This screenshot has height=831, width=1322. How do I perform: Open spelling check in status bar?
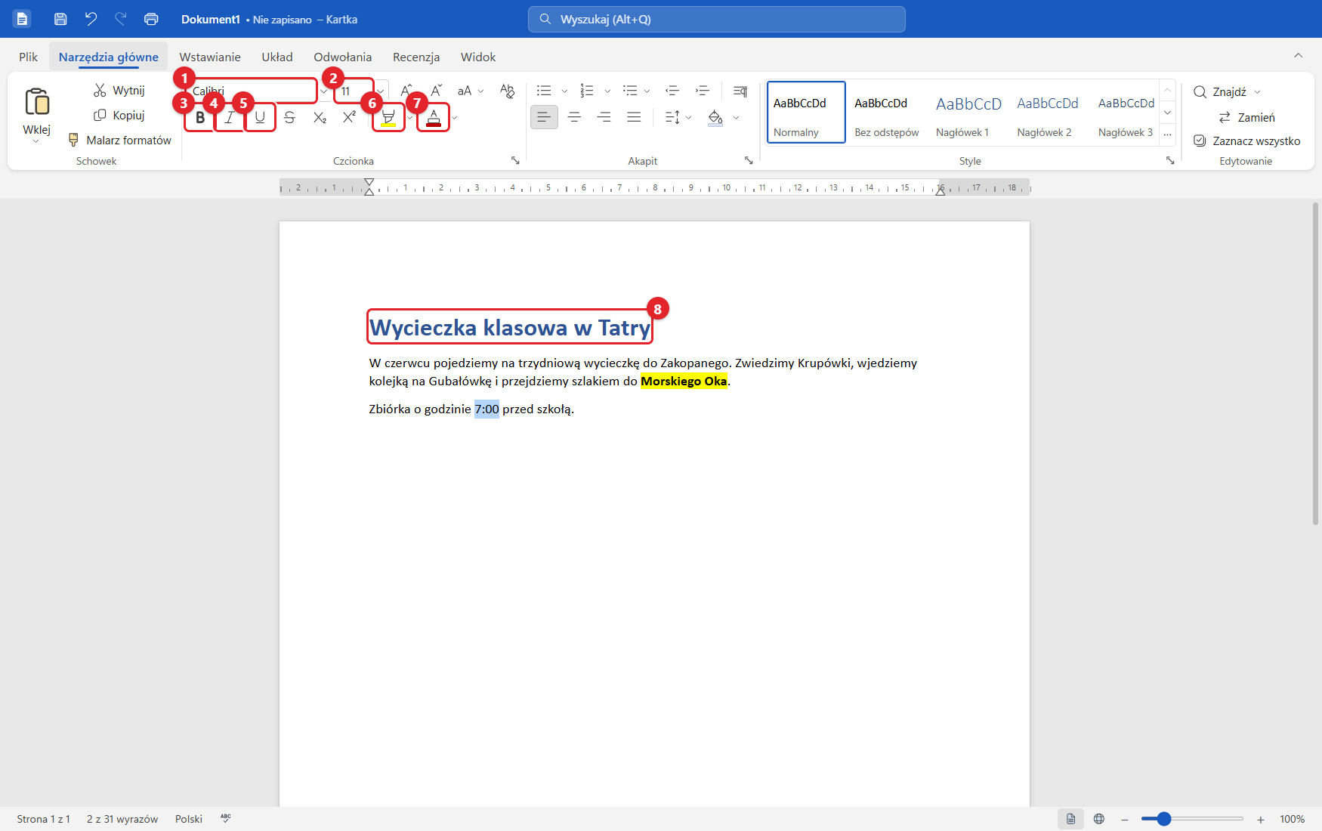pos(226,818)
